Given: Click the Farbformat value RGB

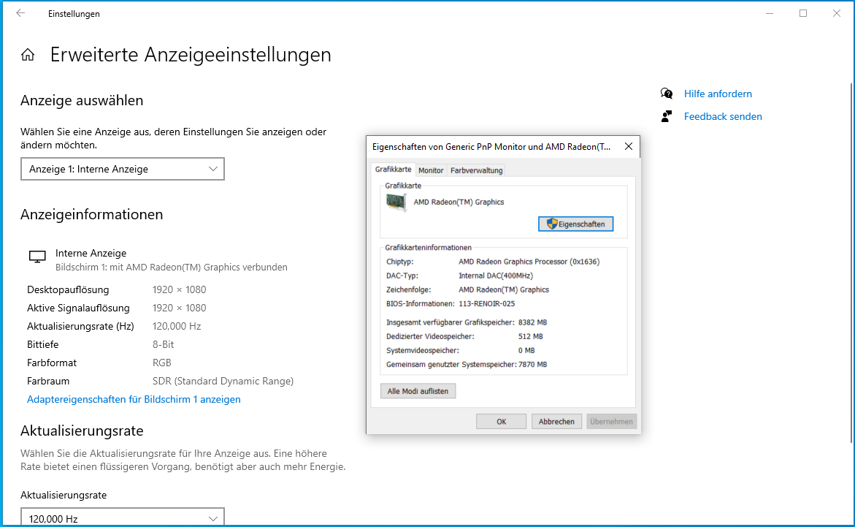Looking at the screenshot, I should pyautogui.click(x=162, y=363).
